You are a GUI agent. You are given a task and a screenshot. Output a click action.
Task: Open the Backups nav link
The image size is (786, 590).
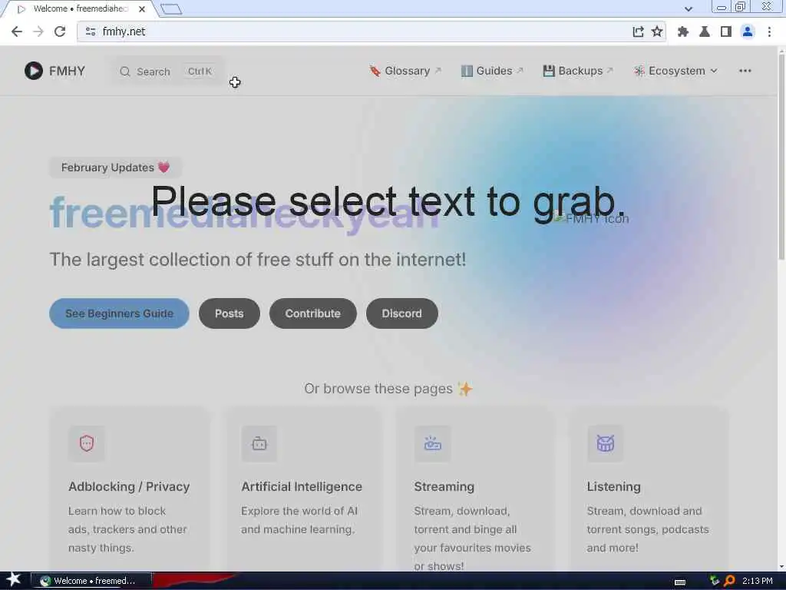point(578,71)
